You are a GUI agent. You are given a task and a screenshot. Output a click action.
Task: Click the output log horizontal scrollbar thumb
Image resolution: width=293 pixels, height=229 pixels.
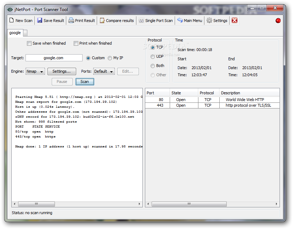36,204
